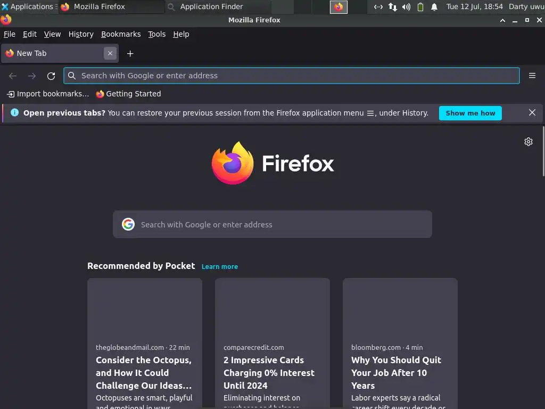The image size is (545, 409).
Task: Select the New Tab tab
Action: pyautogui.click(x=60, y=53)
